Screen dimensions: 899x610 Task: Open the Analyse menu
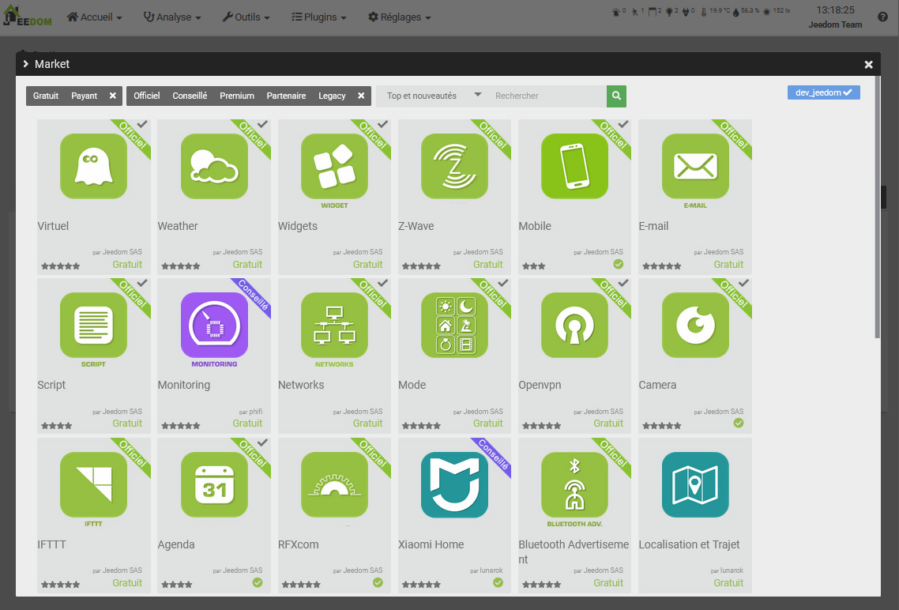[x=172, y=17]
